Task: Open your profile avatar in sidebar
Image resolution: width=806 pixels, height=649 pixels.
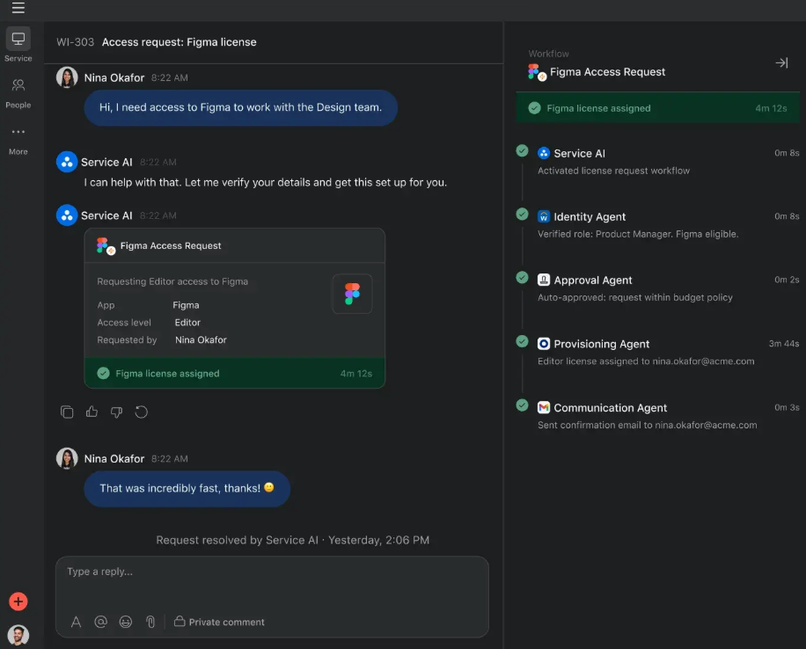Action: coord(18,635)
